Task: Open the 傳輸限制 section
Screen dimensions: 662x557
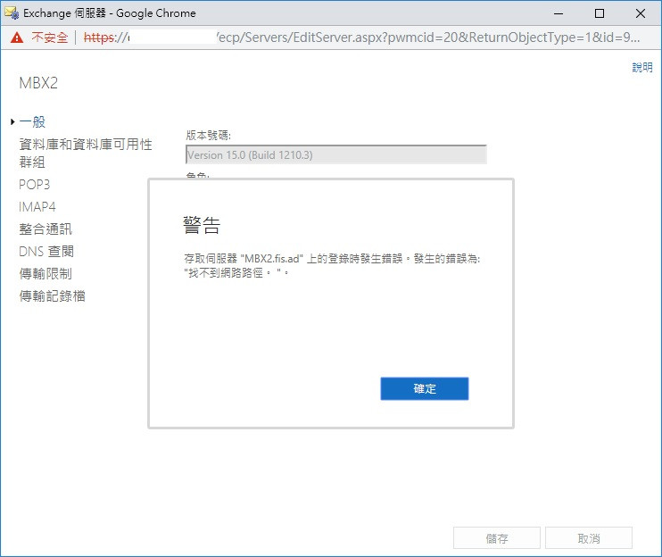Action: coord(46,274)
